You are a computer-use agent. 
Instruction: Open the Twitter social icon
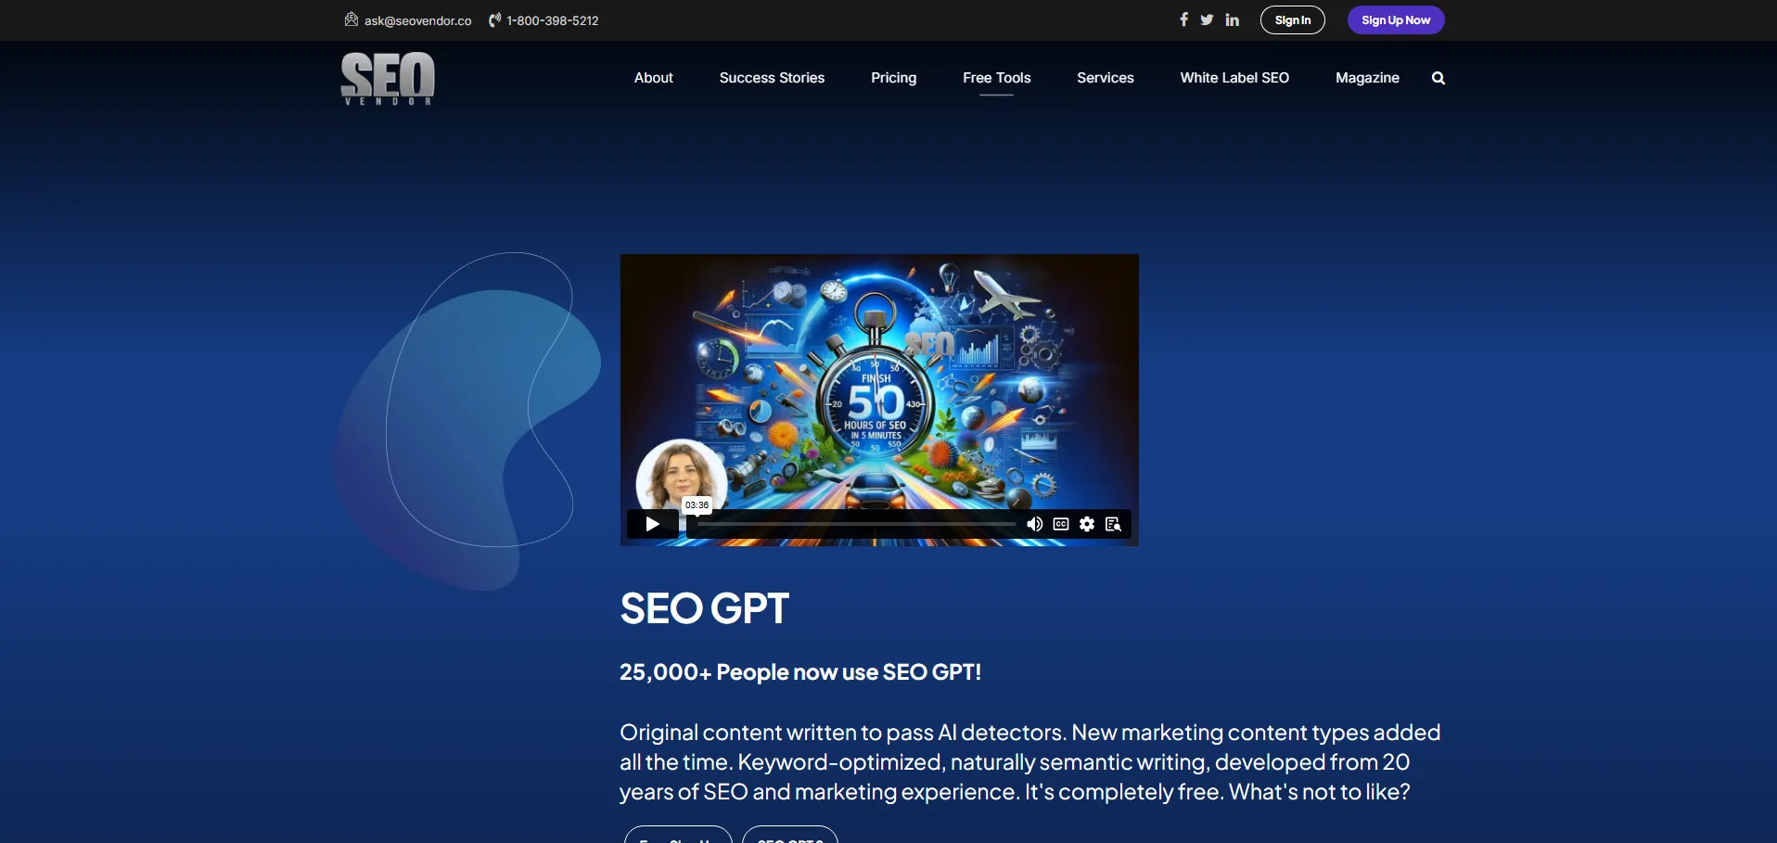[x=1207, y=19]
